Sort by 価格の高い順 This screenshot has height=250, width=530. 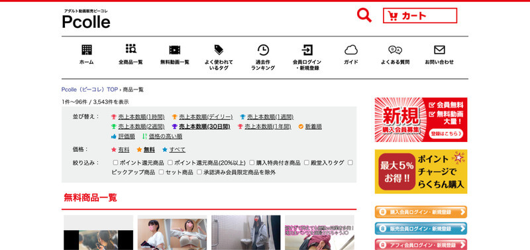tap(166, 137)
